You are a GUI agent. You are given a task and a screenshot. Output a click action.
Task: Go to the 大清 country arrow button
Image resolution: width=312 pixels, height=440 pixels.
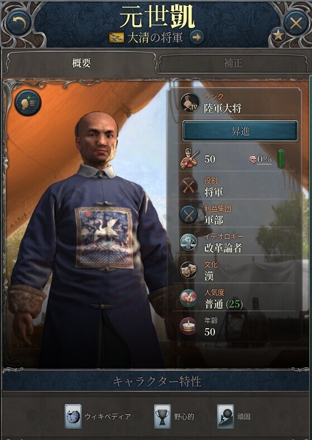[x=196, y=37]
